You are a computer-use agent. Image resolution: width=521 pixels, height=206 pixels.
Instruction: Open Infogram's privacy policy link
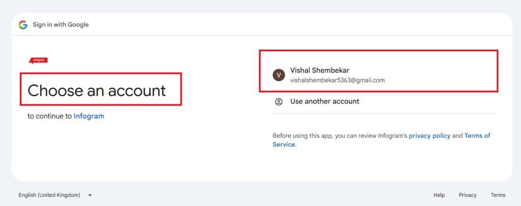coord(429,135)
